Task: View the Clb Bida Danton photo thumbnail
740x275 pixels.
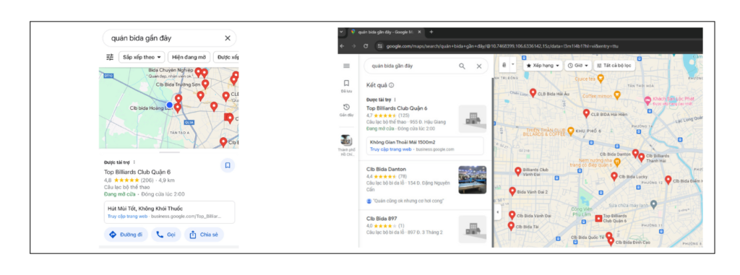Action: 473,180
